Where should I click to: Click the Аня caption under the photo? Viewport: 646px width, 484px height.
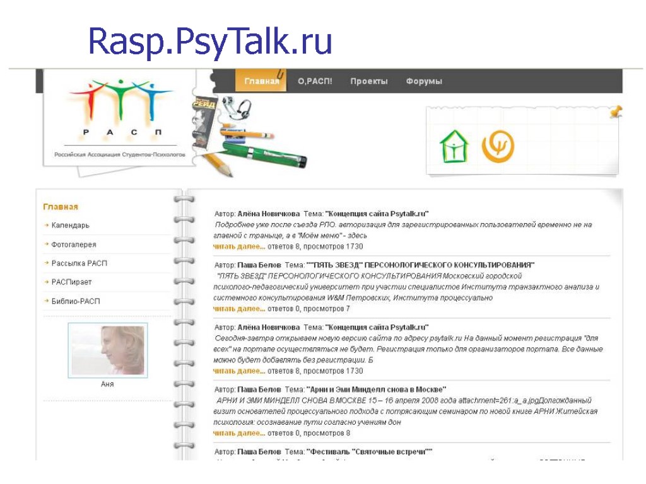coord(107,384)
